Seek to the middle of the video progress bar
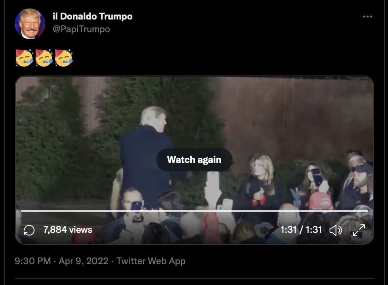Viewport: 388px width, 285px height. coord(194,211)
